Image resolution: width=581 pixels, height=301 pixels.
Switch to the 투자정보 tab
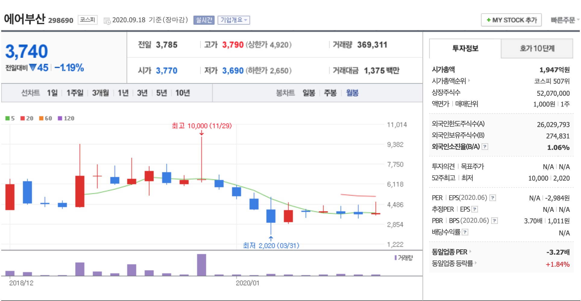[465, 48]
